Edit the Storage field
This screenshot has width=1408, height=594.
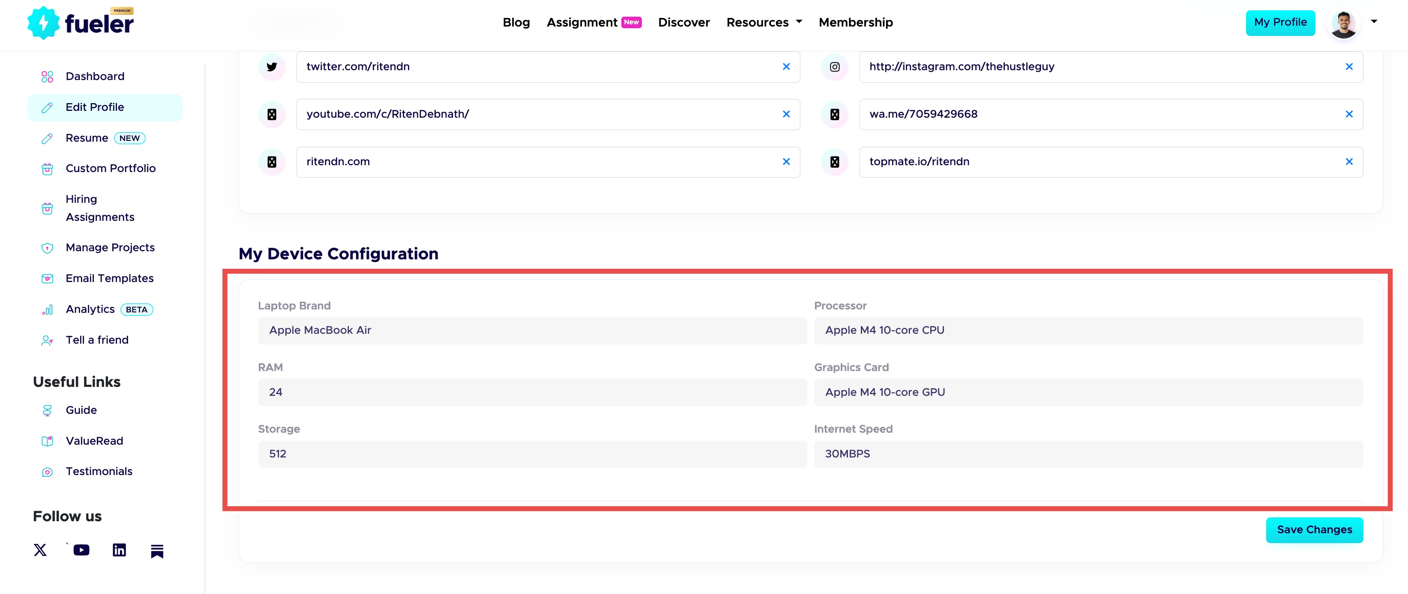click(532, 454)
